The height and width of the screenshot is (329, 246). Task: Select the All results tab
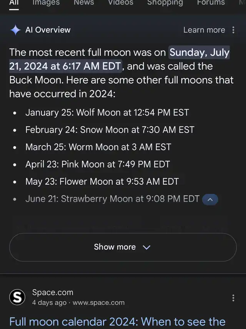[x=14, y=3]
